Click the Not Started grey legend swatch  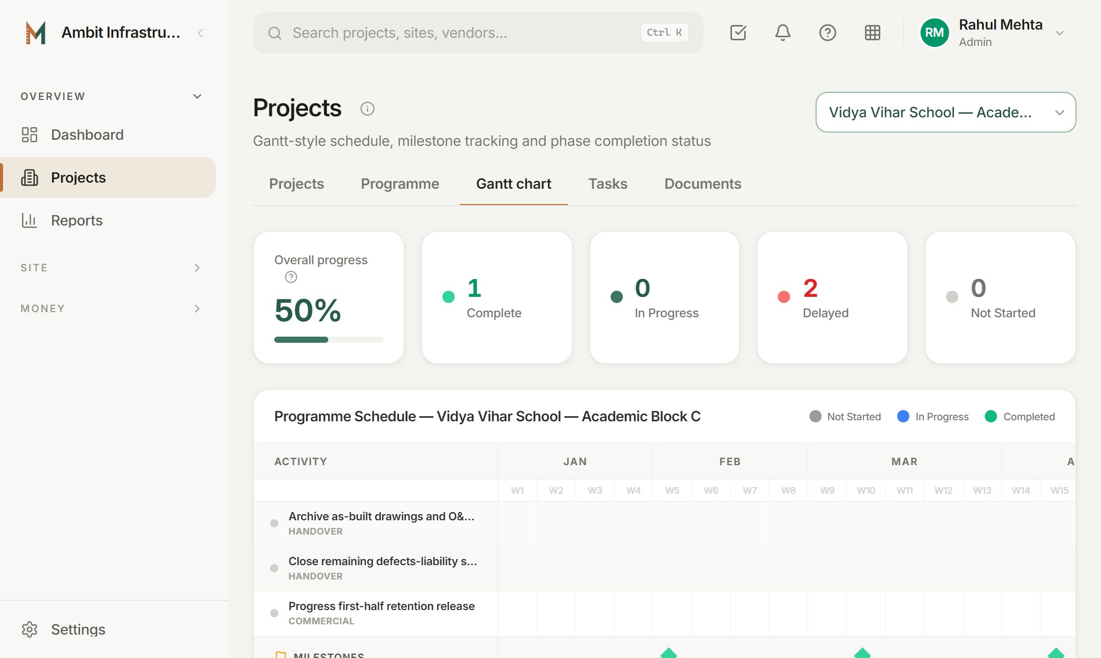coord(816,417)
